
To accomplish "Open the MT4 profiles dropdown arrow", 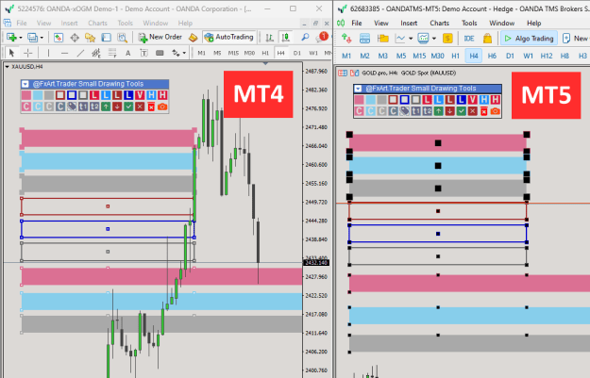I will (x=42, y=38).
